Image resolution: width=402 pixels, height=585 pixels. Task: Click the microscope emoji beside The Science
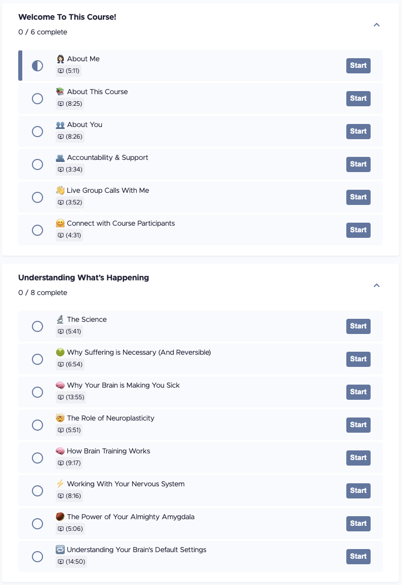60,319
